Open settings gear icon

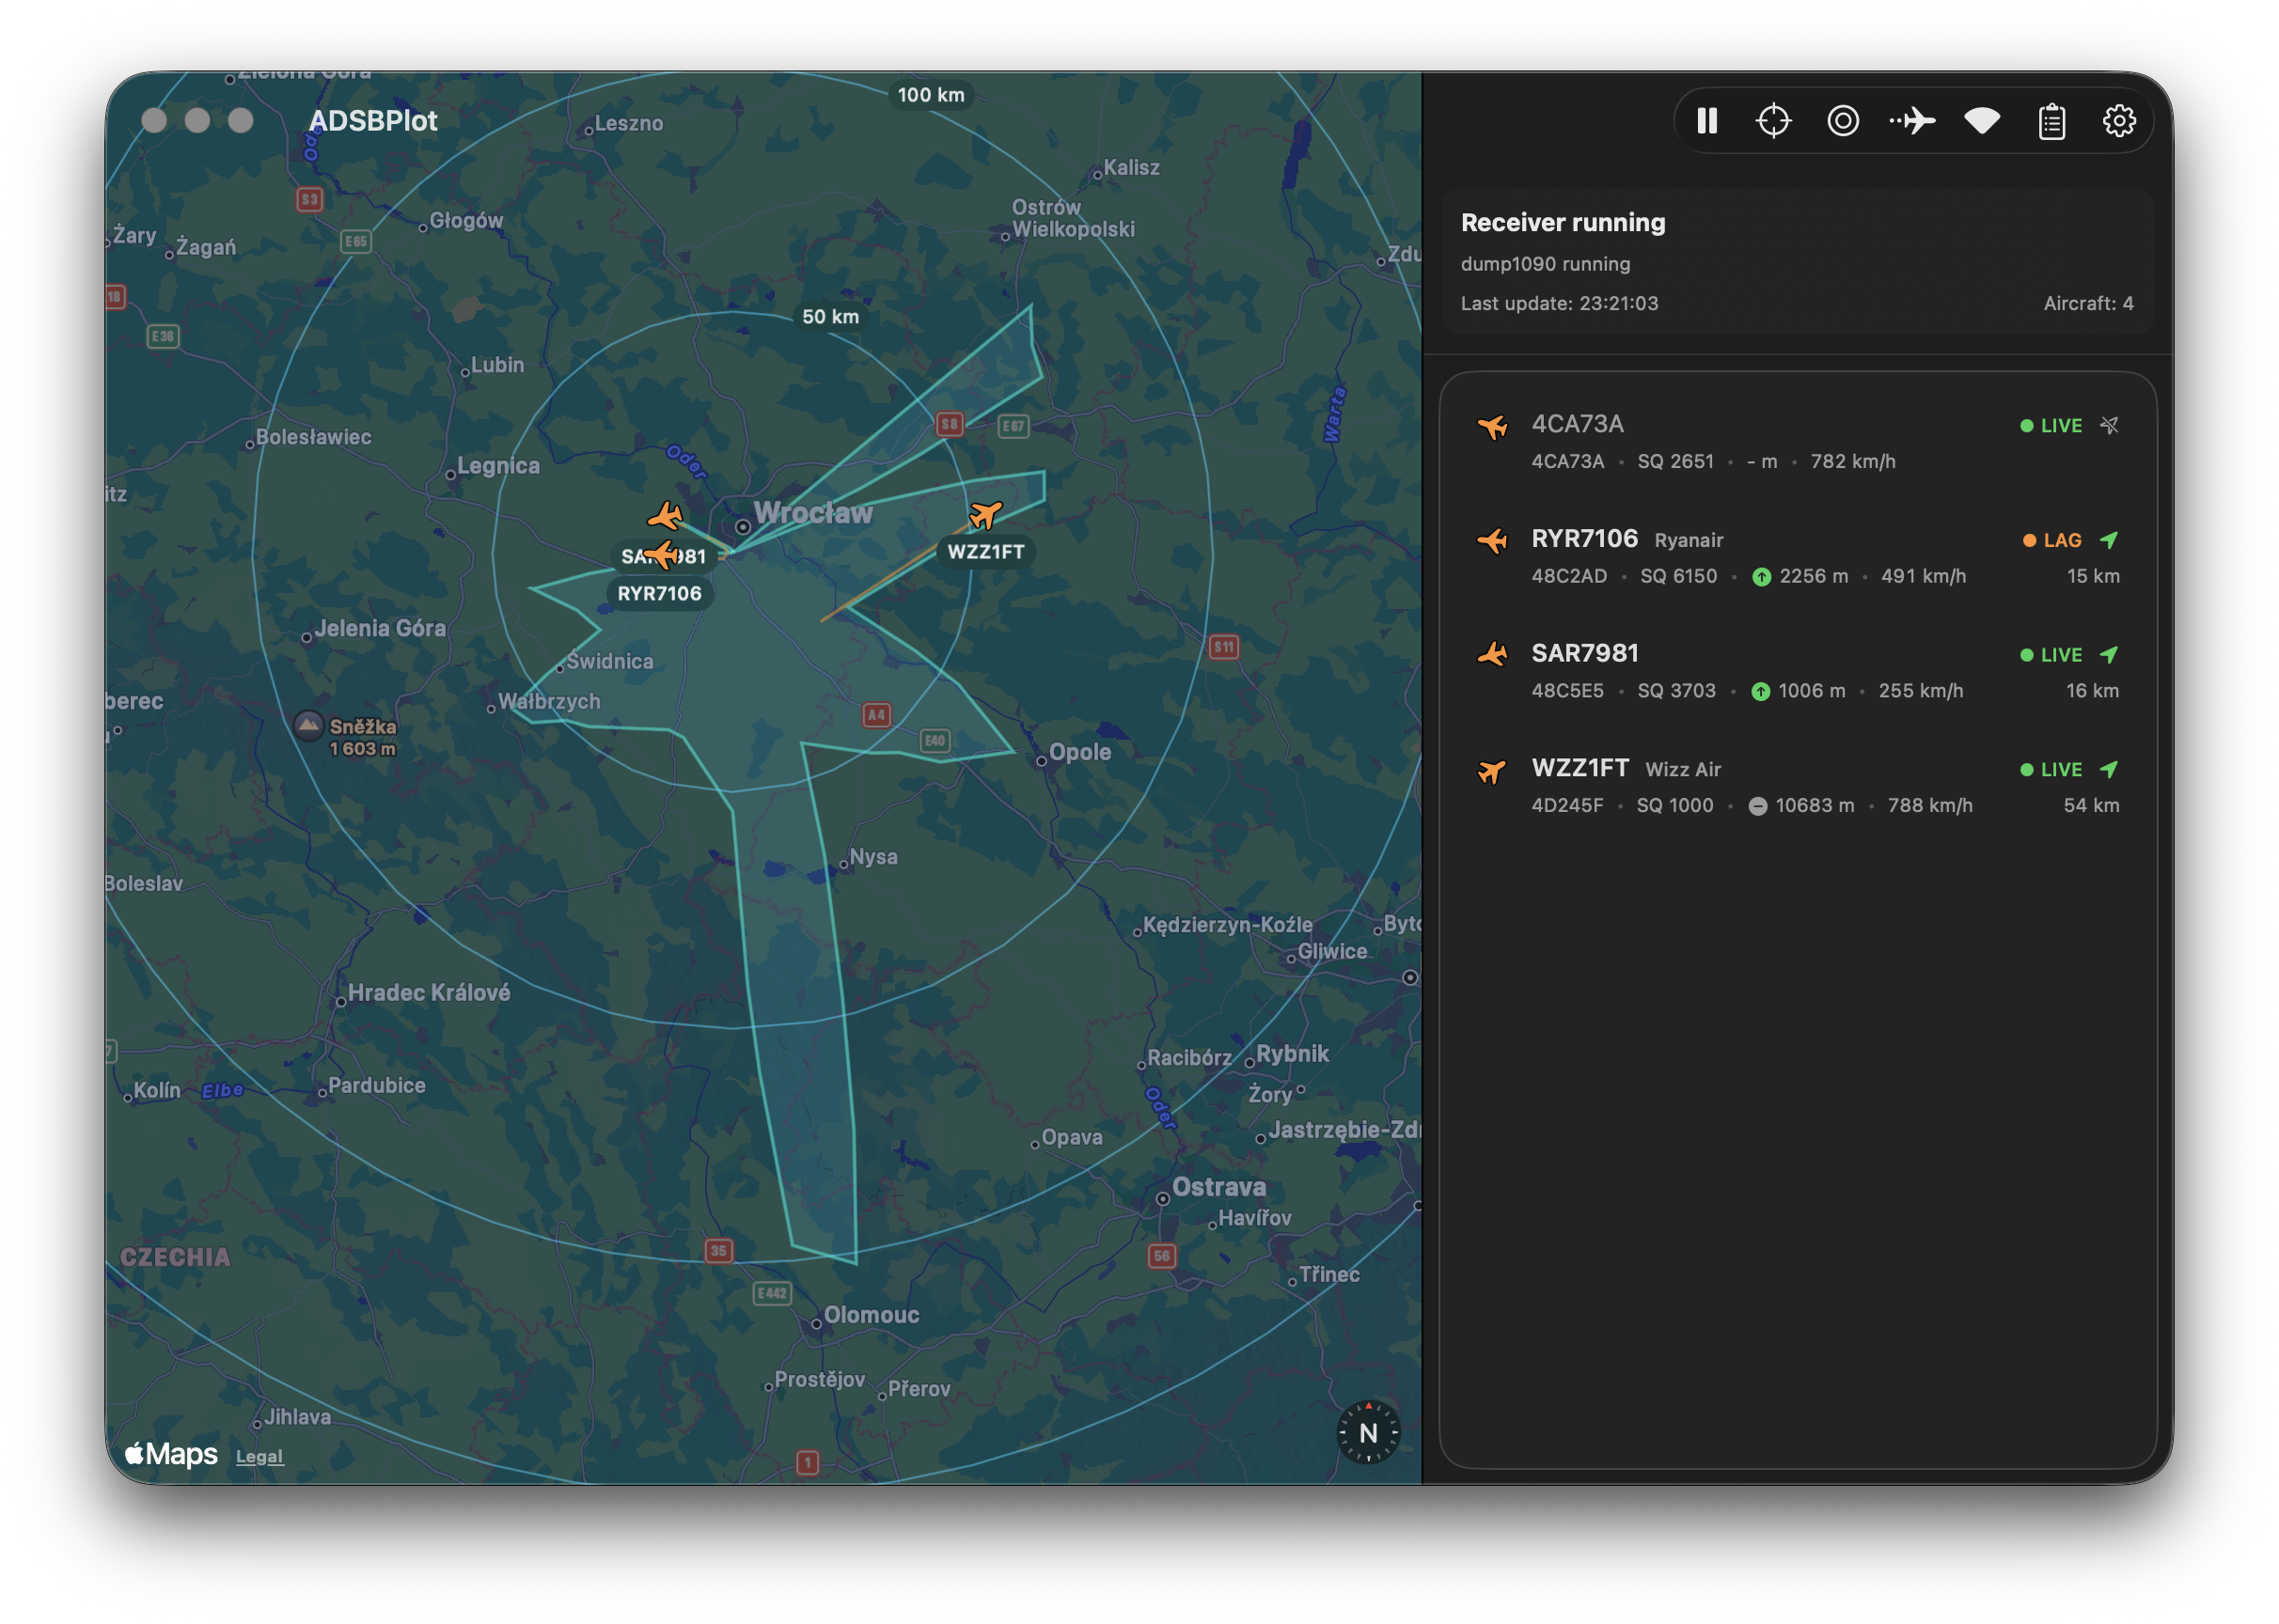click(x=2119, y=121)
